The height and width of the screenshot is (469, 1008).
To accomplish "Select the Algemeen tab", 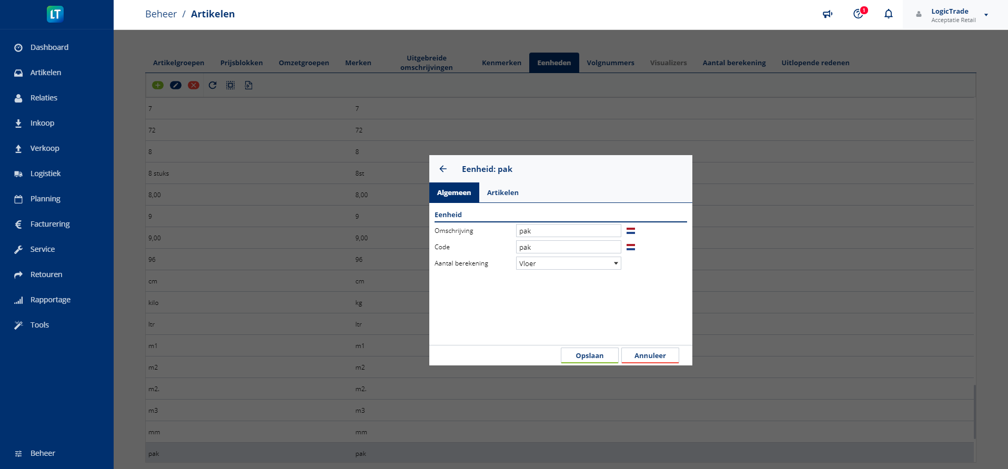I will [454, 192].
